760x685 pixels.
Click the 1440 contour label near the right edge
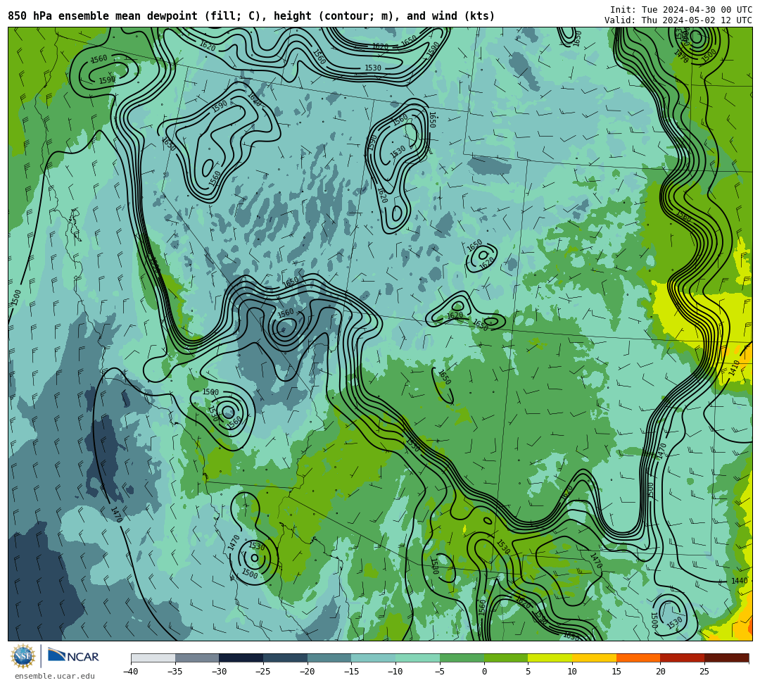739,581
